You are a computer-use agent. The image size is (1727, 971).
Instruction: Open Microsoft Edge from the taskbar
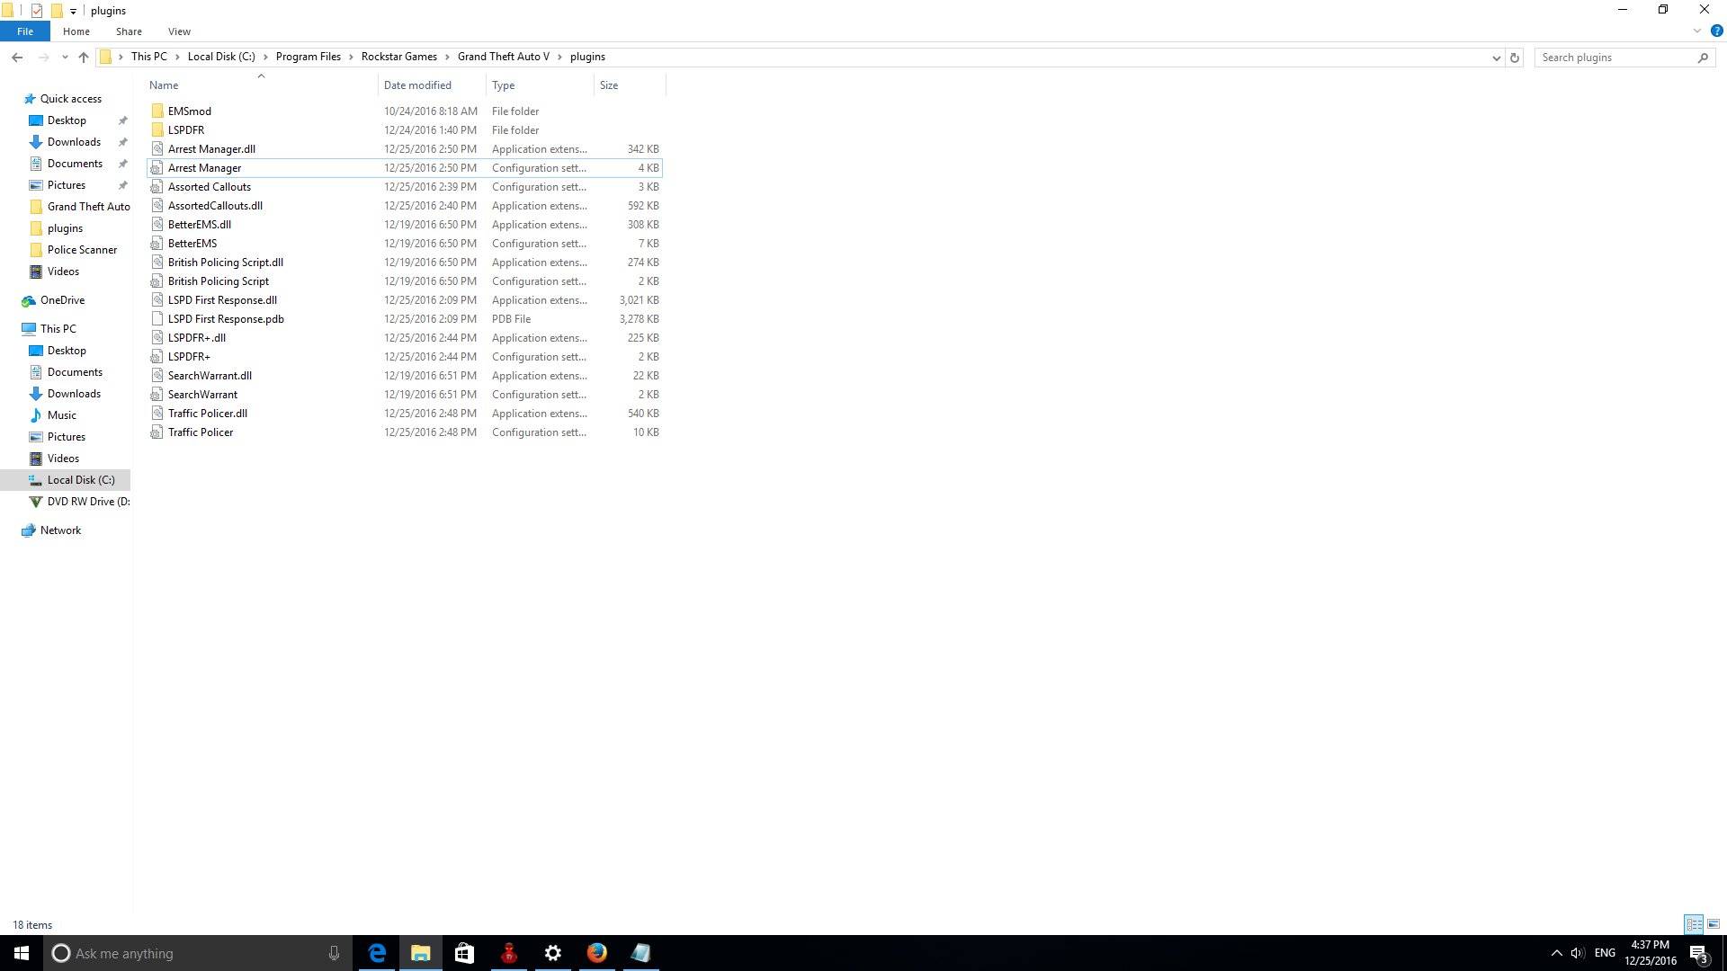(x=377, y=953)
